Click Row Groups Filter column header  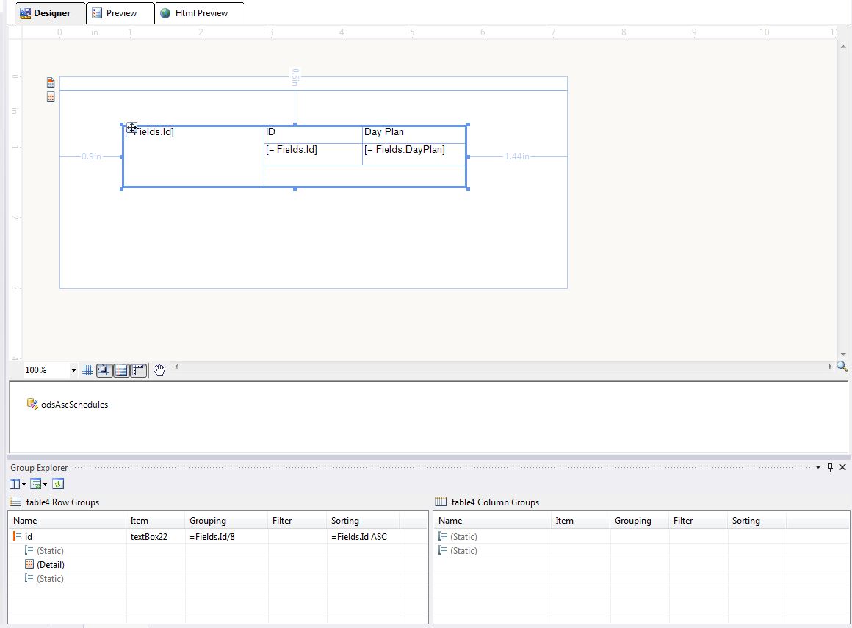click(x=297, y=521)
